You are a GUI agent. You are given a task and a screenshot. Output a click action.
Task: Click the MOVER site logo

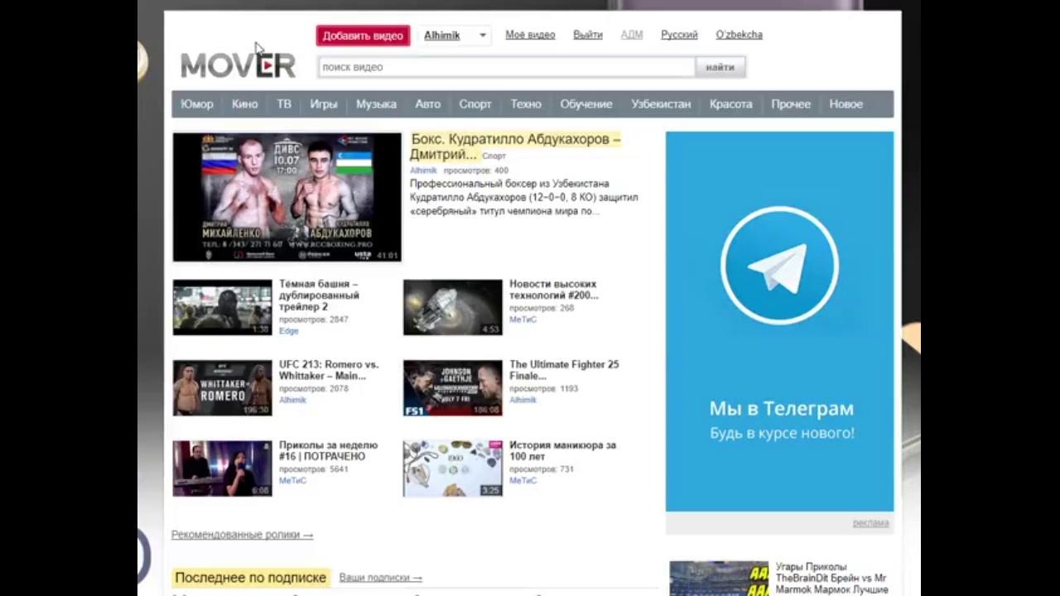(238, 65)
